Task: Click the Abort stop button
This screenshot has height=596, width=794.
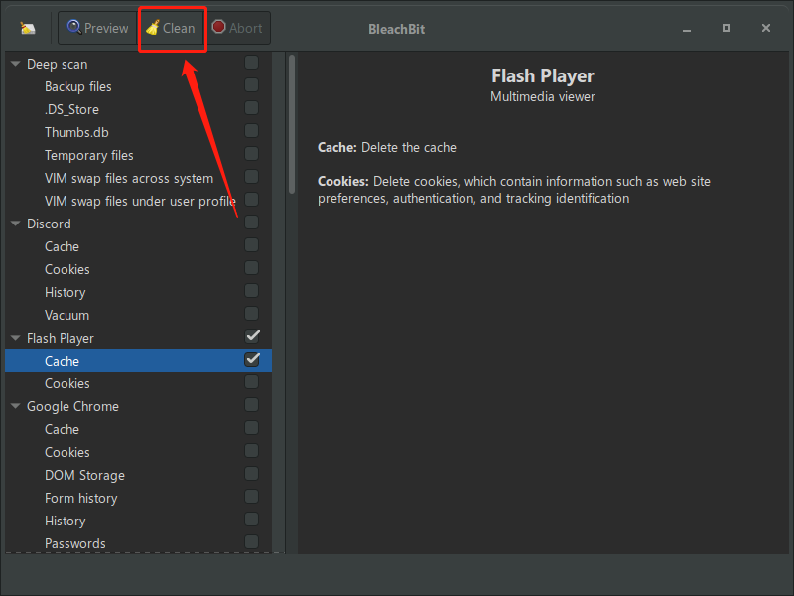Action: (x=236, y=28)
